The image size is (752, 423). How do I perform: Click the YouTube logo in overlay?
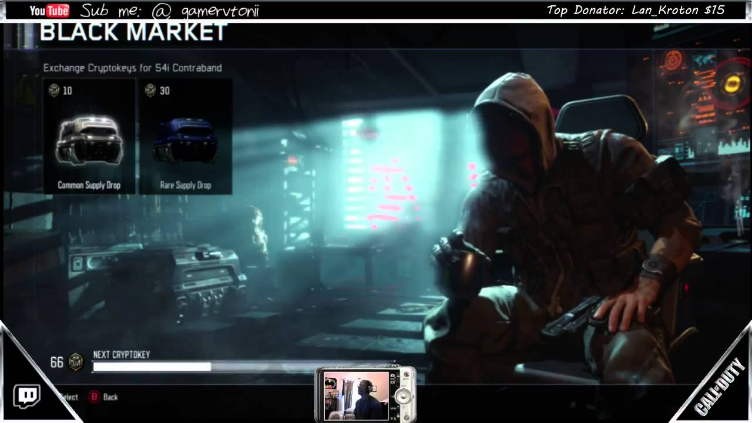(x=49, y=11)
